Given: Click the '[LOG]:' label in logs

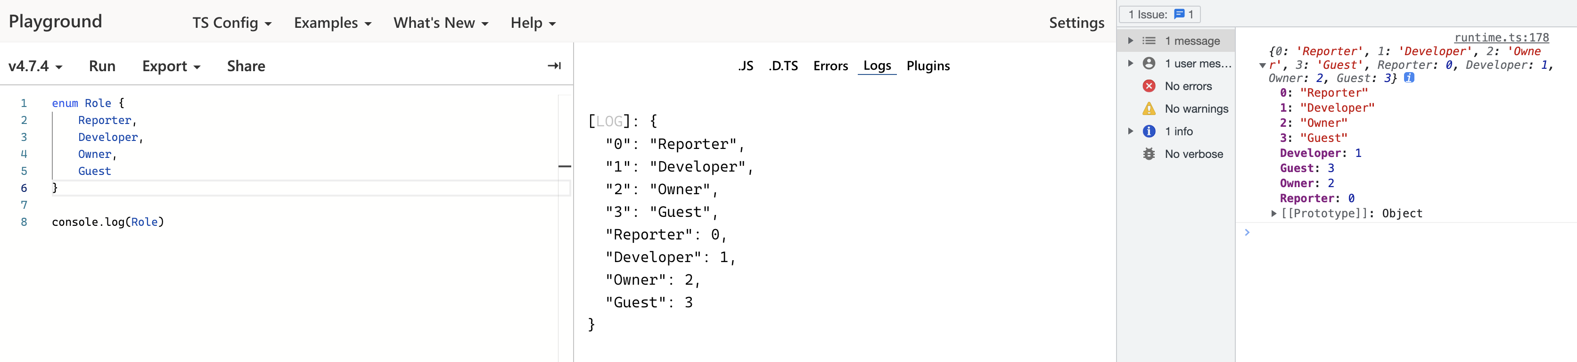Looking at the screenshot, I should pos(613,121).
